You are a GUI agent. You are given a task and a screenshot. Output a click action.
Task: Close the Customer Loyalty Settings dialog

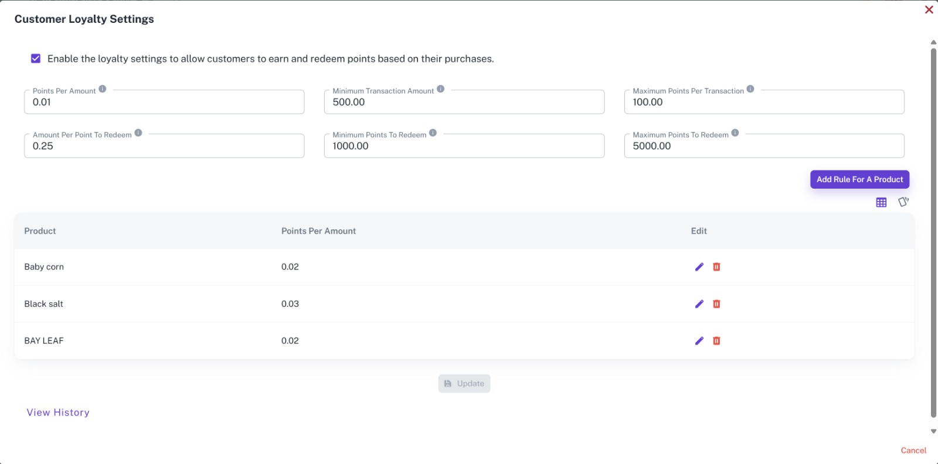pyautogui.click(x=929, y=9)
